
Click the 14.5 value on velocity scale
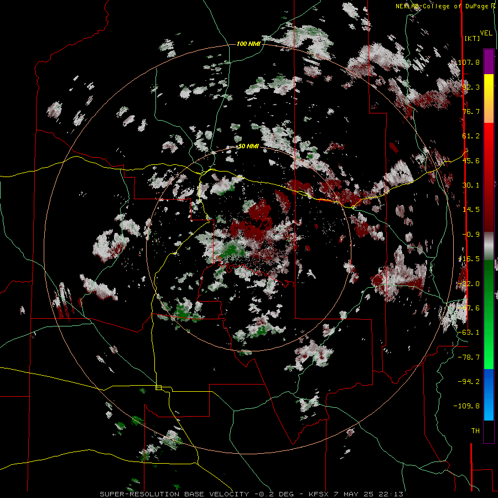click(x=471, y=210)
